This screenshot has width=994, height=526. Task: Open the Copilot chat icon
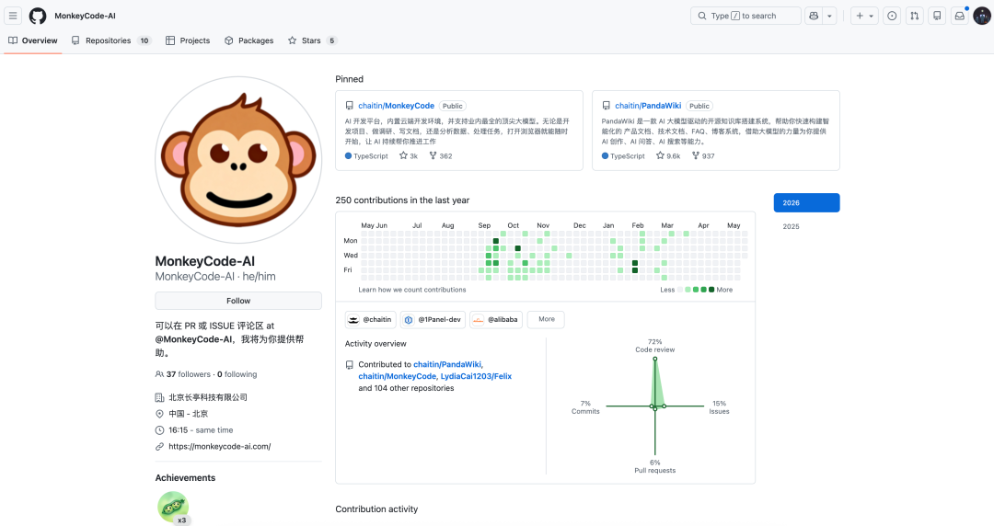pyautogui.click(x=814, y=16)
